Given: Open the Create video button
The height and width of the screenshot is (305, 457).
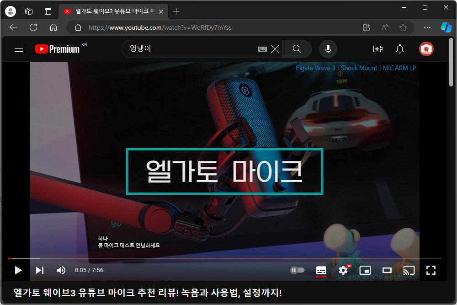Looking at the screenshot, I should 378,48.
